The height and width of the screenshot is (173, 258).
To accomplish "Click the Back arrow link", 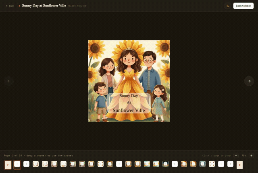I will coord(10,6).
